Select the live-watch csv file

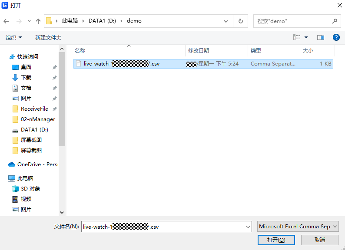coord(122,64)
